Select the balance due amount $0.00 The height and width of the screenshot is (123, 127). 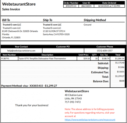tap(122, 81)
